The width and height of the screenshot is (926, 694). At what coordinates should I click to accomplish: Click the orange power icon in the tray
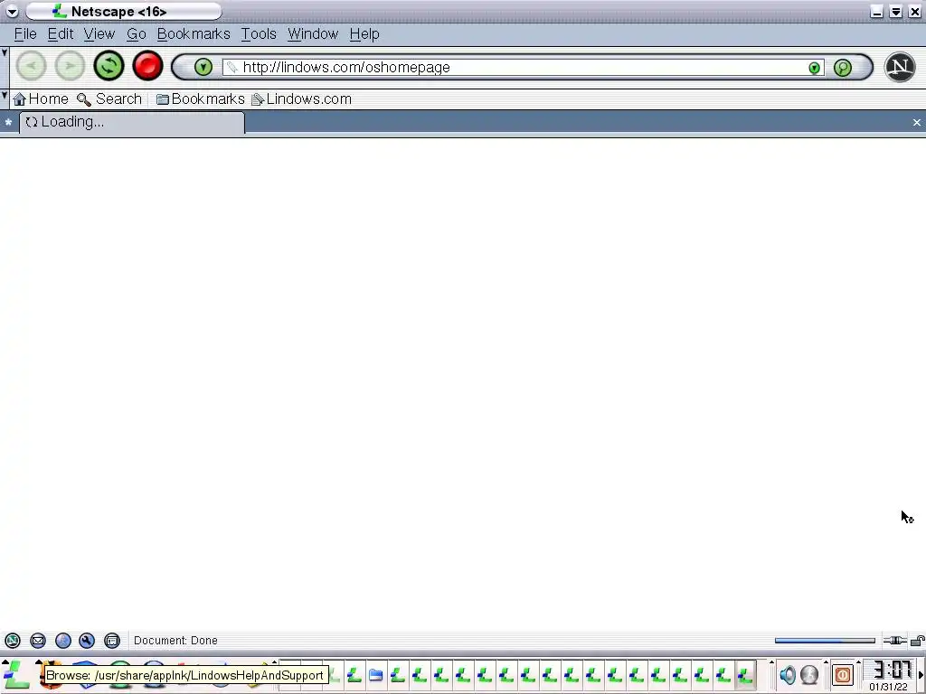pos(842,674)
